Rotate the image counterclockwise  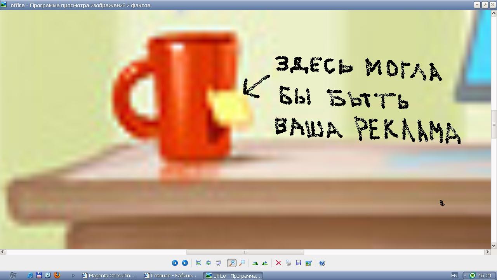tap(265, 263)
